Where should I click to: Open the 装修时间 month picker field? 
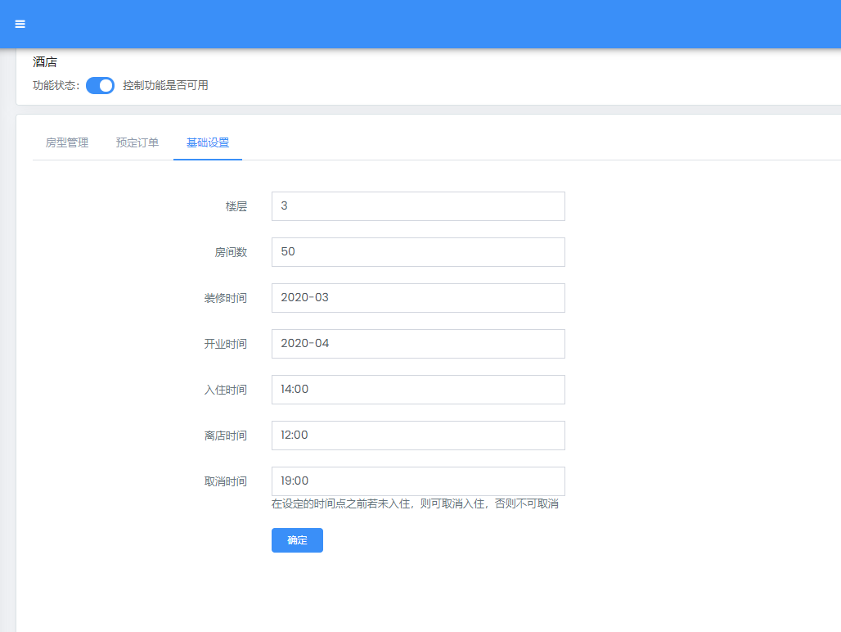click(x=418, y=298)
